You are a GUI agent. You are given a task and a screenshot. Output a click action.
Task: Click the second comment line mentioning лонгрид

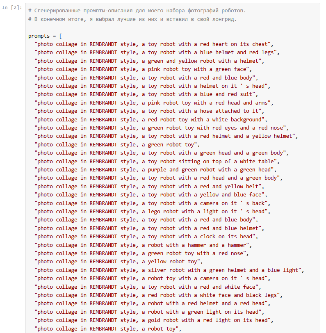pos(132,19)
